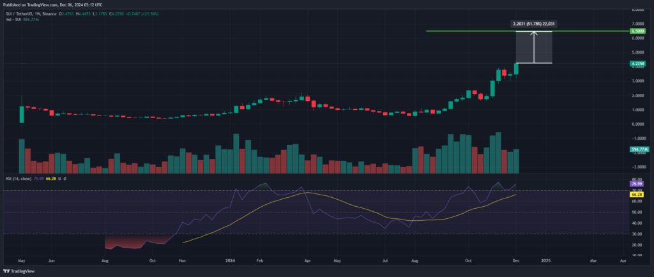This screenshot has height=277, width=654.
Task: Click the Aug label under red RSI zone
Action: [105, 261]
